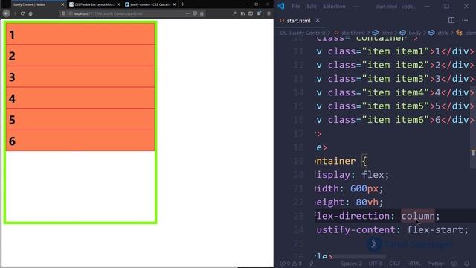Click orange flex item 5 in the browser
476x268 pixels.
(80, 119)
